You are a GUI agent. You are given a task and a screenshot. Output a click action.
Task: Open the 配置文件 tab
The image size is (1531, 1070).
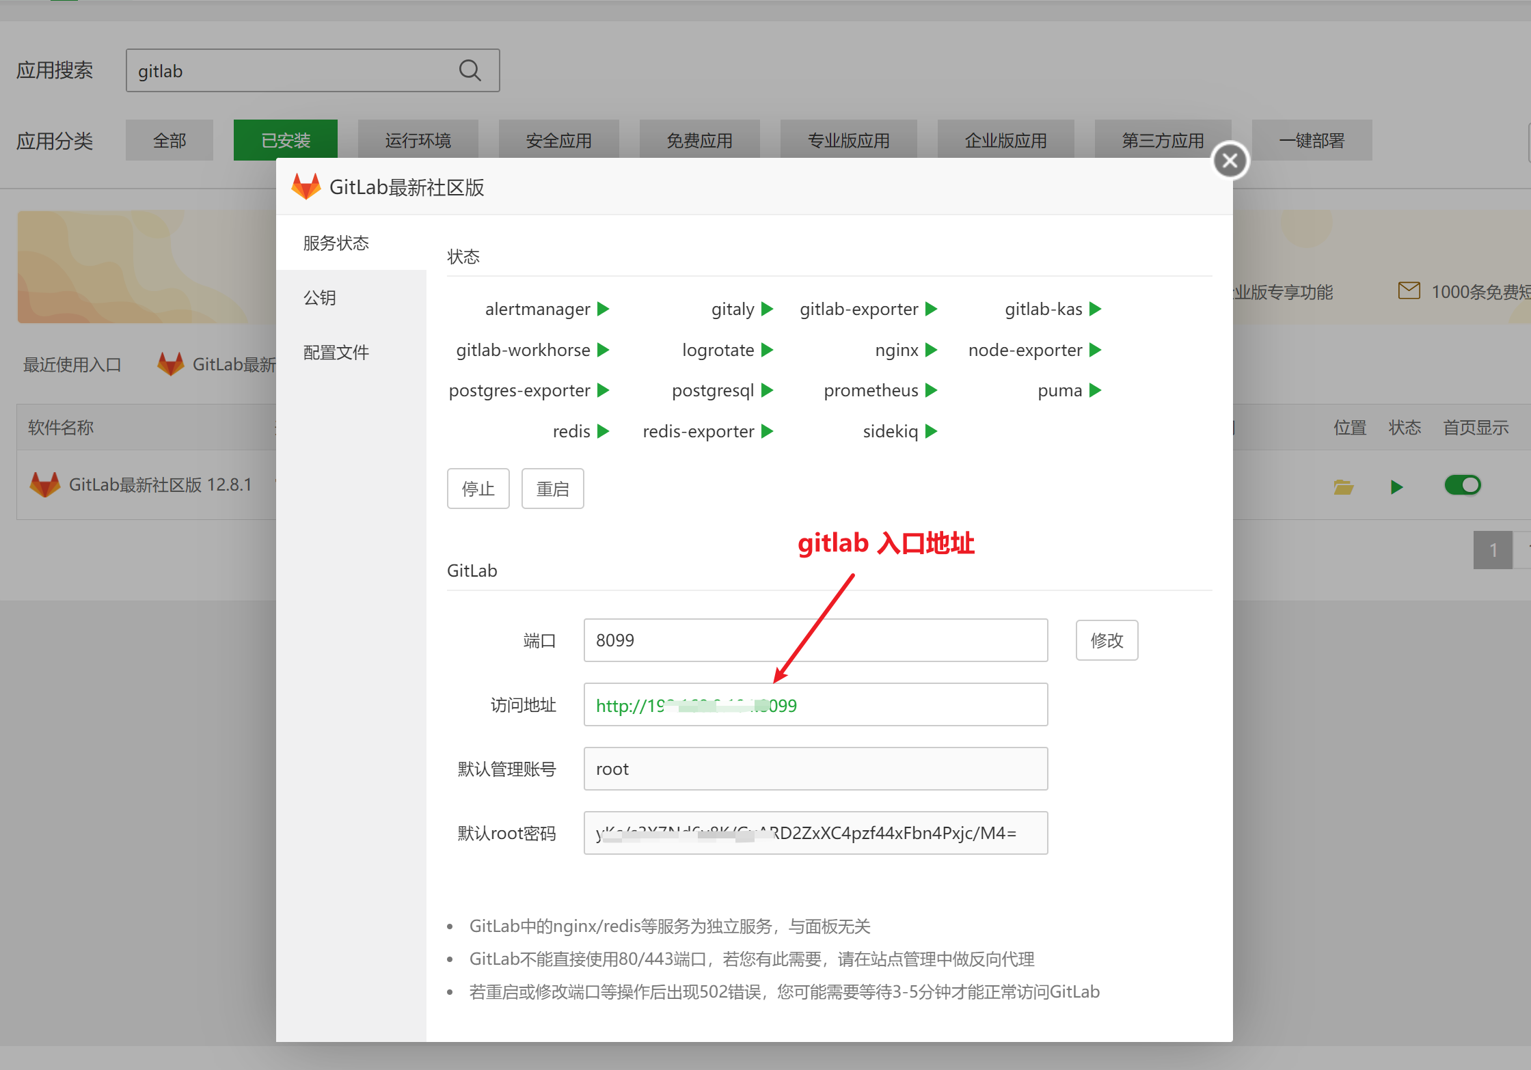click(351, 353)
